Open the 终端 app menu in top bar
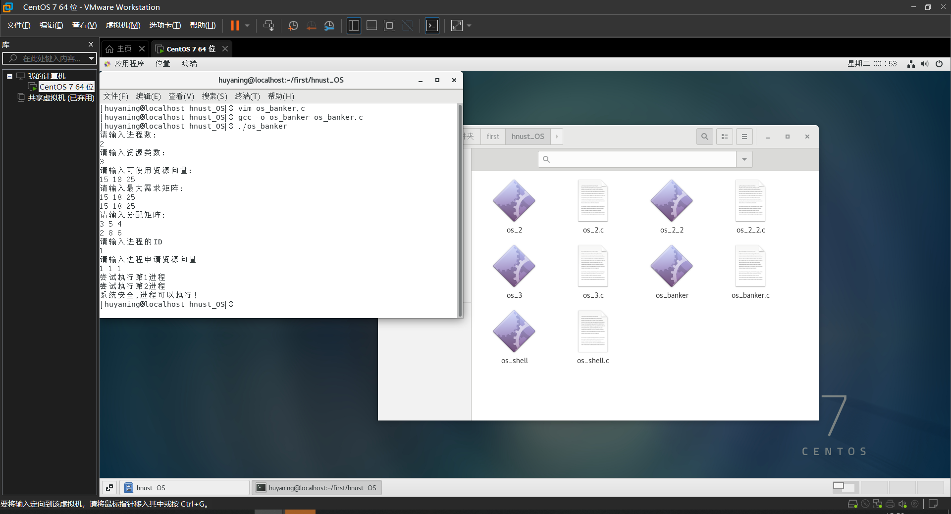This screenshot has height=514, width=951. pyautogui.click(x=189, y=63)
